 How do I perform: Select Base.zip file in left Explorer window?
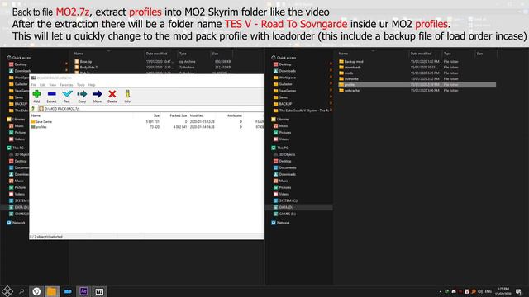[83, 62]
